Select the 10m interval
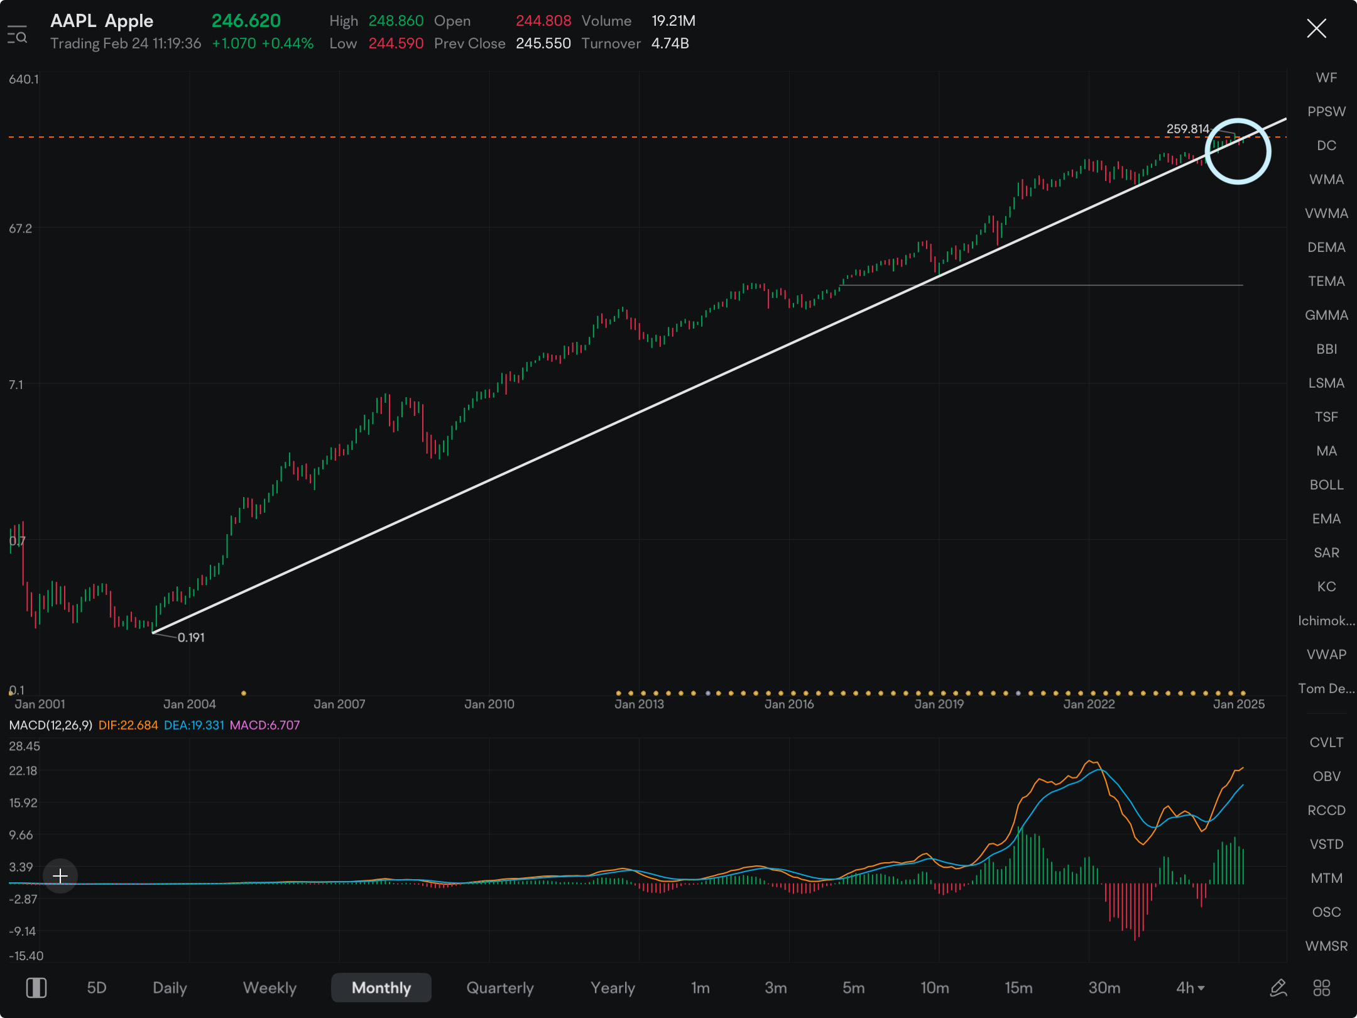 click(934, 987)
